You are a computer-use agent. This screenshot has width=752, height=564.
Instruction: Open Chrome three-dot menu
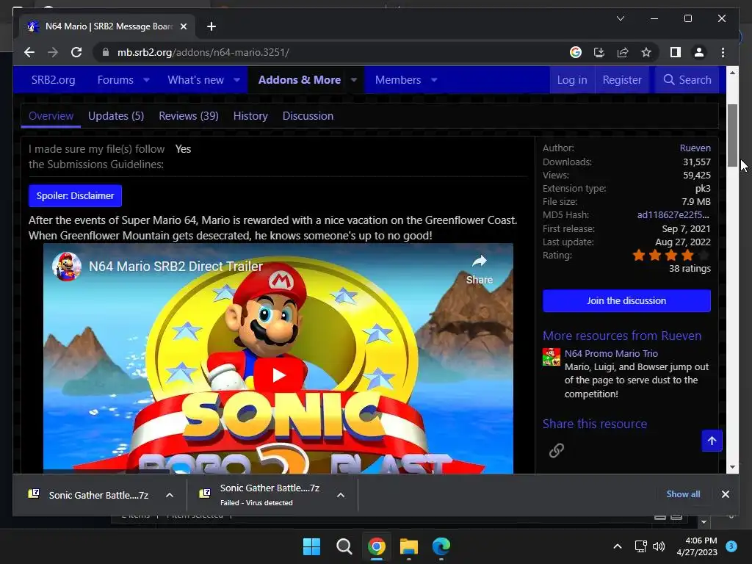(x=723, y=52)
